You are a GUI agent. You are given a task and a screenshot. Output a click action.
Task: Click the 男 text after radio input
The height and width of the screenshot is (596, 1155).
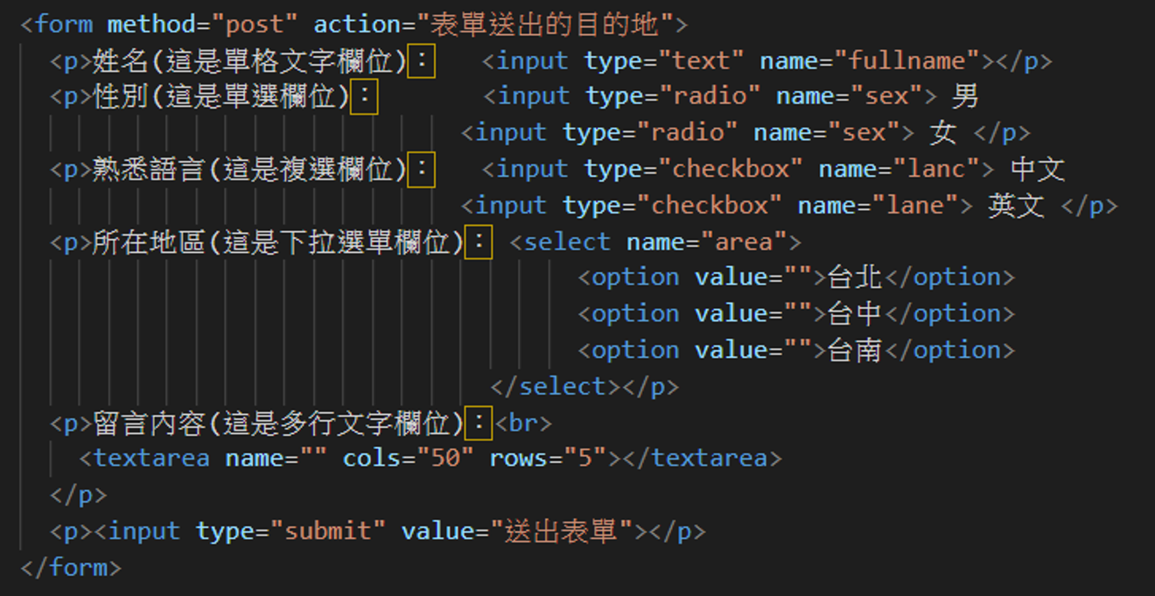point(964,96)
